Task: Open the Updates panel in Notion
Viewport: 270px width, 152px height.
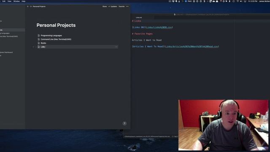Action: click(113, 6)
